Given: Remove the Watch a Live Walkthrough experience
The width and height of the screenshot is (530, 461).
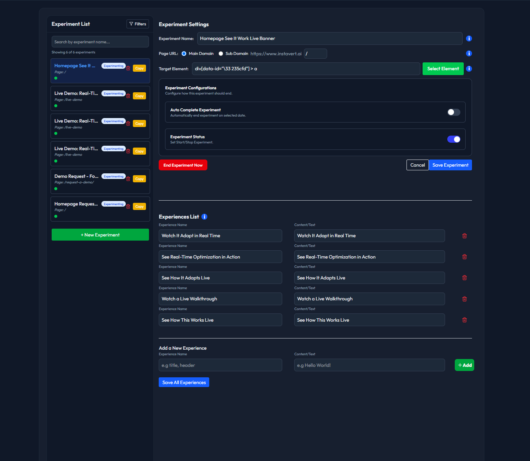Looking at the screenshot, I should tap(464, 299).
